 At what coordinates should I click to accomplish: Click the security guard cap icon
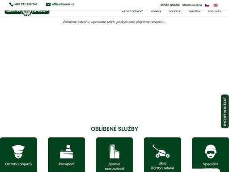(18, 151)
